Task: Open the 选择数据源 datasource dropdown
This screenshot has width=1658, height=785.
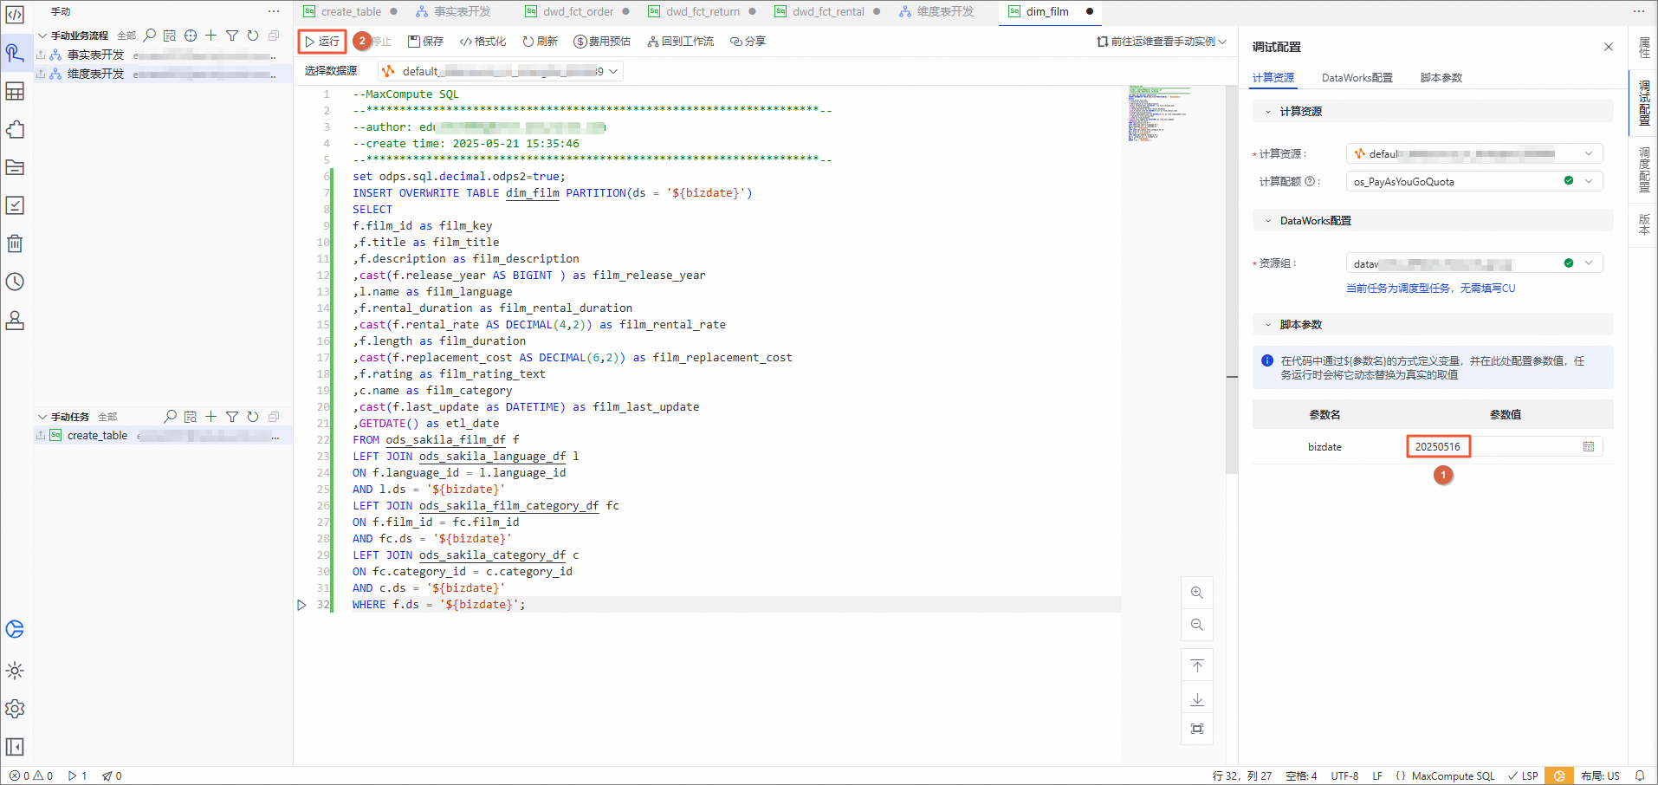Action: tap(501, 72)
